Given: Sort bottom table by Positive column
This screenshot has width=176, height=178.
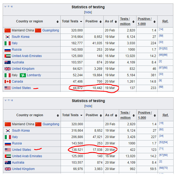Looking at the screenshot, I should pyautogui.click(x=101, y=115).
